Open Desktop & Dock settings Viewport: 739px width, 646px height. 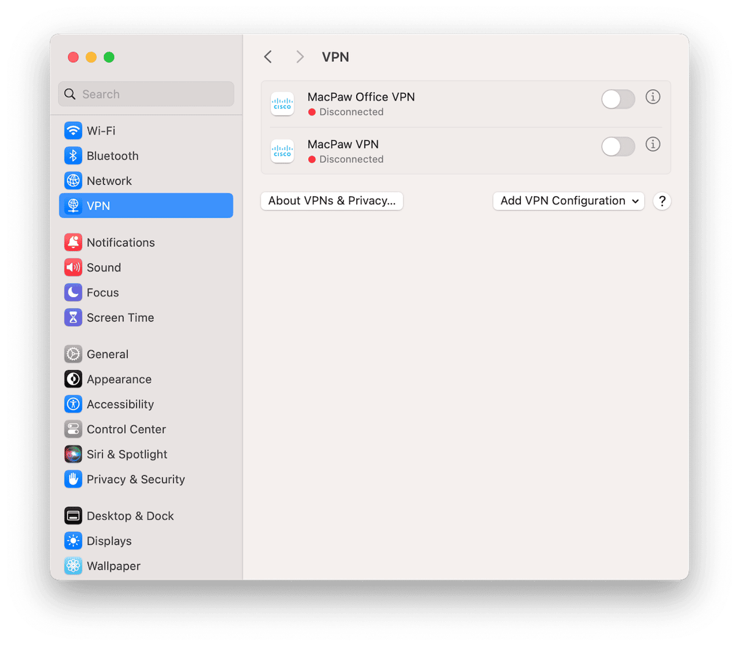click(130, 516)
